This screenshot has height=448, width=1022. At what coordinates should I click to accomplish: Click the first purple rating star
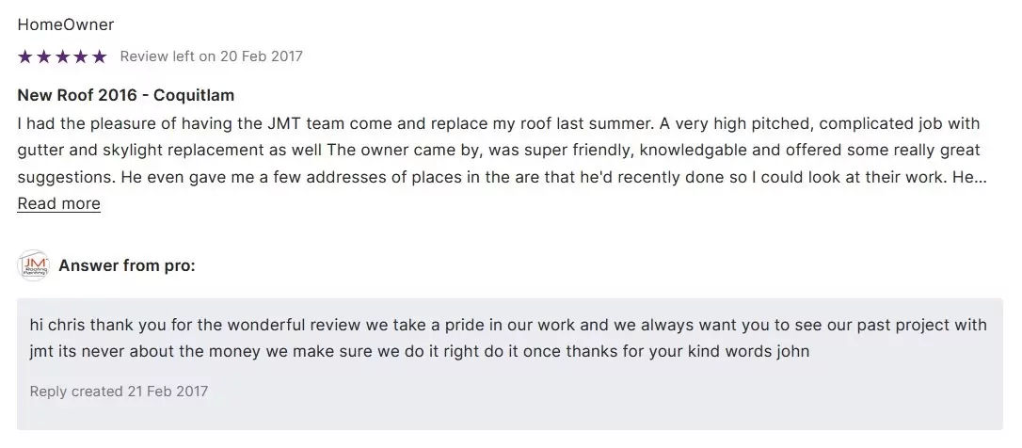25,56
